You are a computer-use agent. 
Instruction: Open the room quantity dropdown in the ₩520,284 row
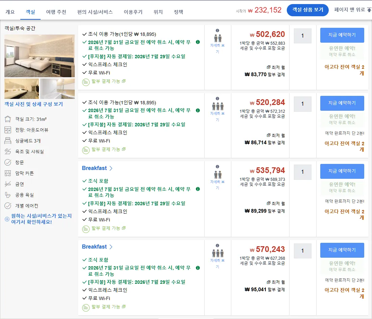(x=302, y=104)
